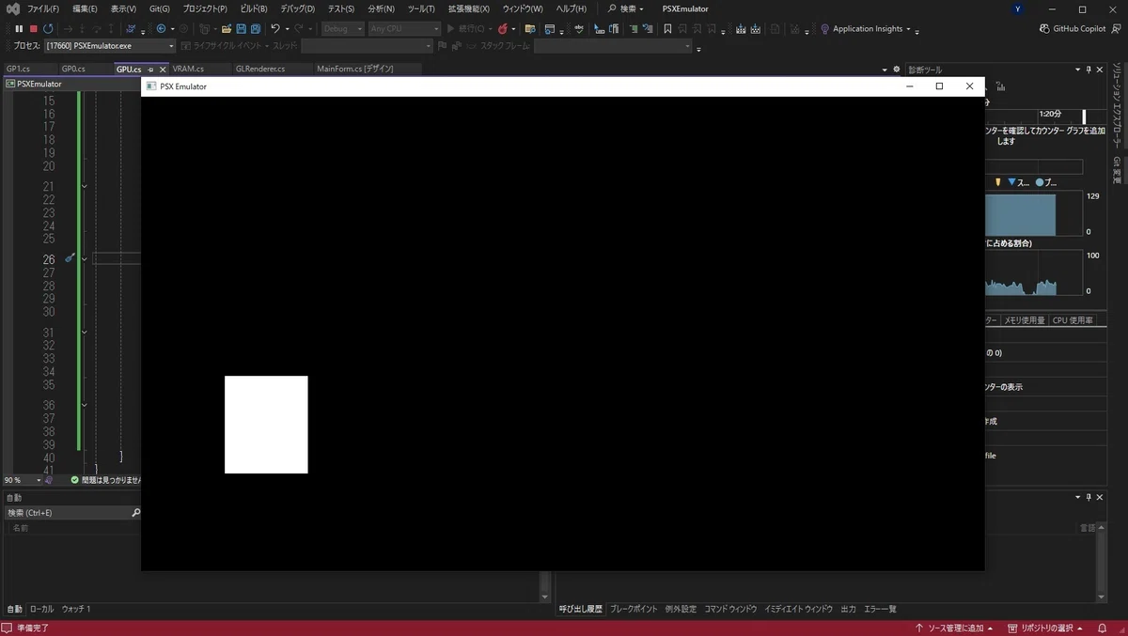
Task: Open GitHub Copilot
Action: 1073,29
